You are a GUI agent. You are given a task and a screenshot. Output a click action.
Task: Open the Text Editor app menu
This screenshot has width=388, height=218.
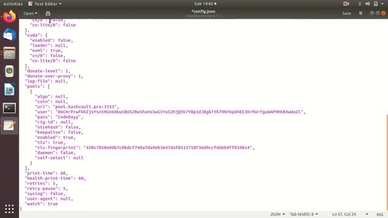pyautogui.click(x=45, y=4)
